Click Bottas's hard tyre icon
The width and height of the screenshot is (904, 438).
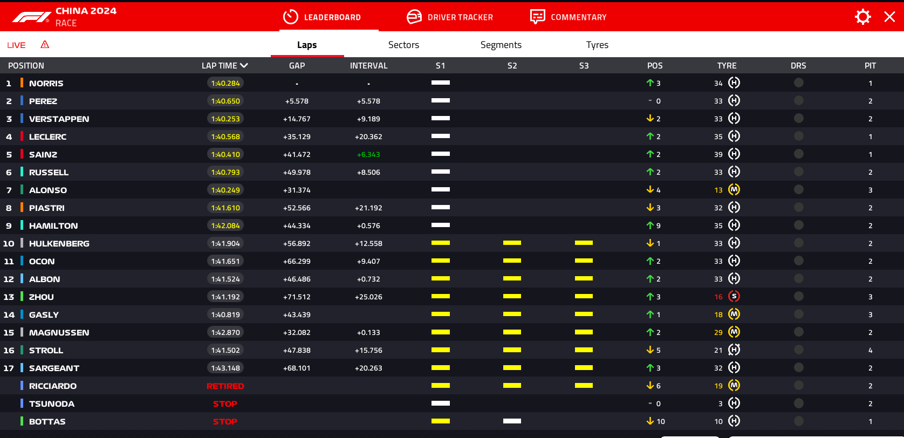(734, 421)
